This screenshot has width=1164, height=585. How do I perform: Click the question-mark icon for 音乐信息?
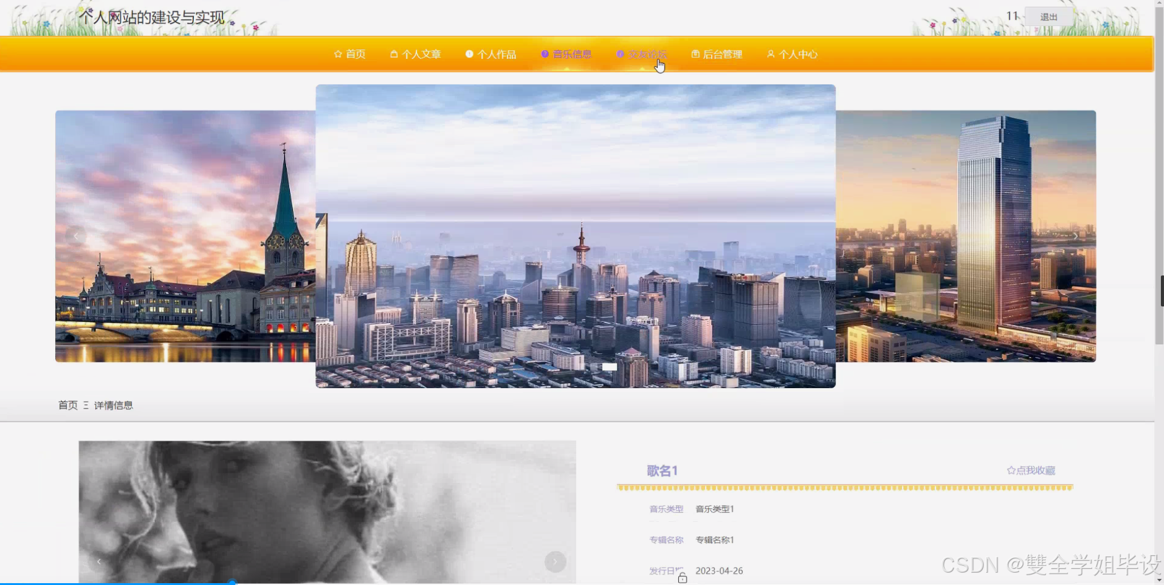click(x=544, y=54)
